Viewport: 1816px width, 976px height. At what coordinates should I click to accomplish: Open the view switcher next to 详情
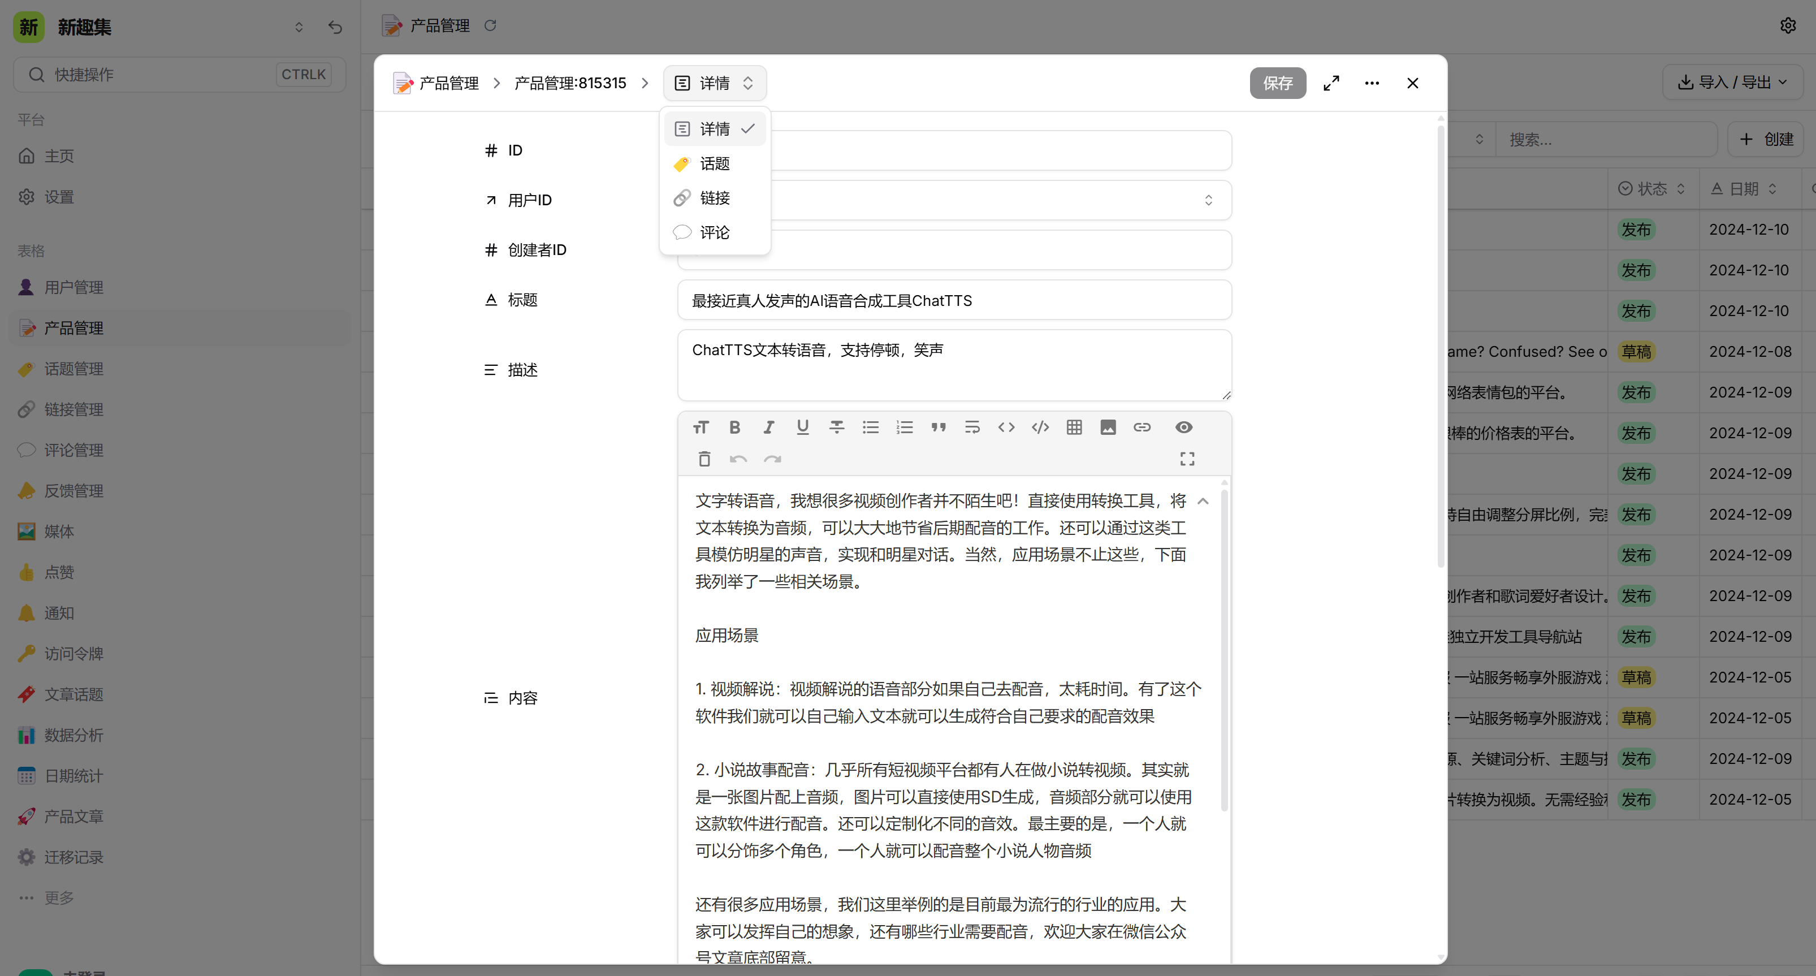coord(749,83)
